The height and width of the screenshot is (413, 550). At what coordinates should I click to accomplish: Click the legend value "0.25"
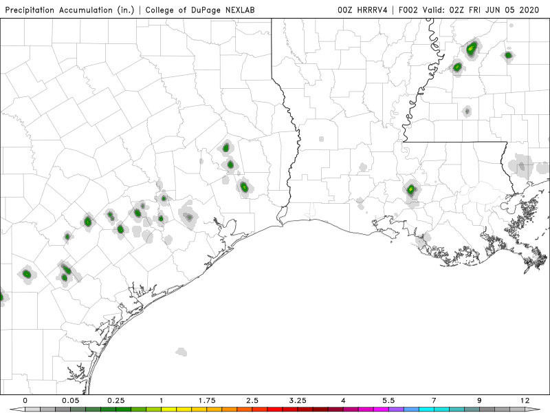coord(115,401)
